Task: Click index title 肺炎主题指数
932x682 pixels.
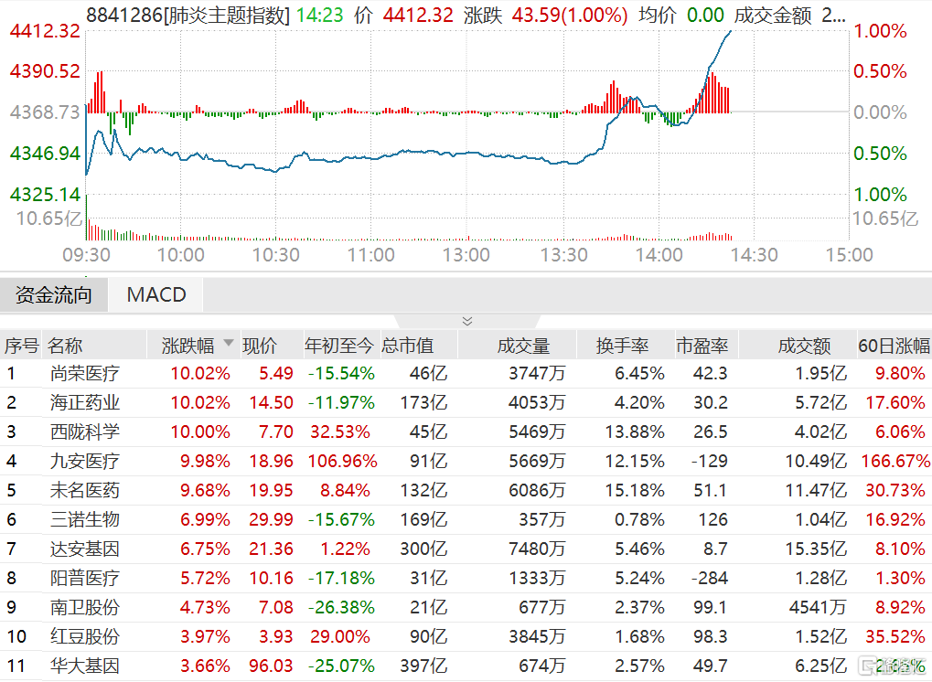Action: 226,15
